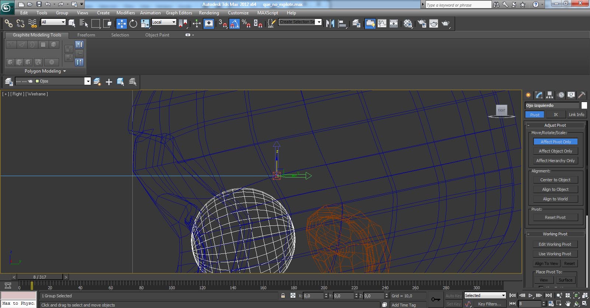This screenshot has height=308, width=590.
Task: Switch to the Freeform ribbon tab
Action: (86, 35)
